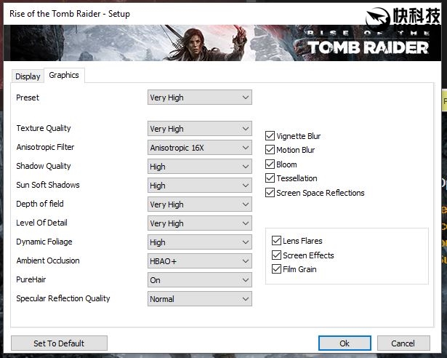This screenshot has width=447, height=358.
Task: Change the Shadow Quality dropdown
Action: pos(200,167)
